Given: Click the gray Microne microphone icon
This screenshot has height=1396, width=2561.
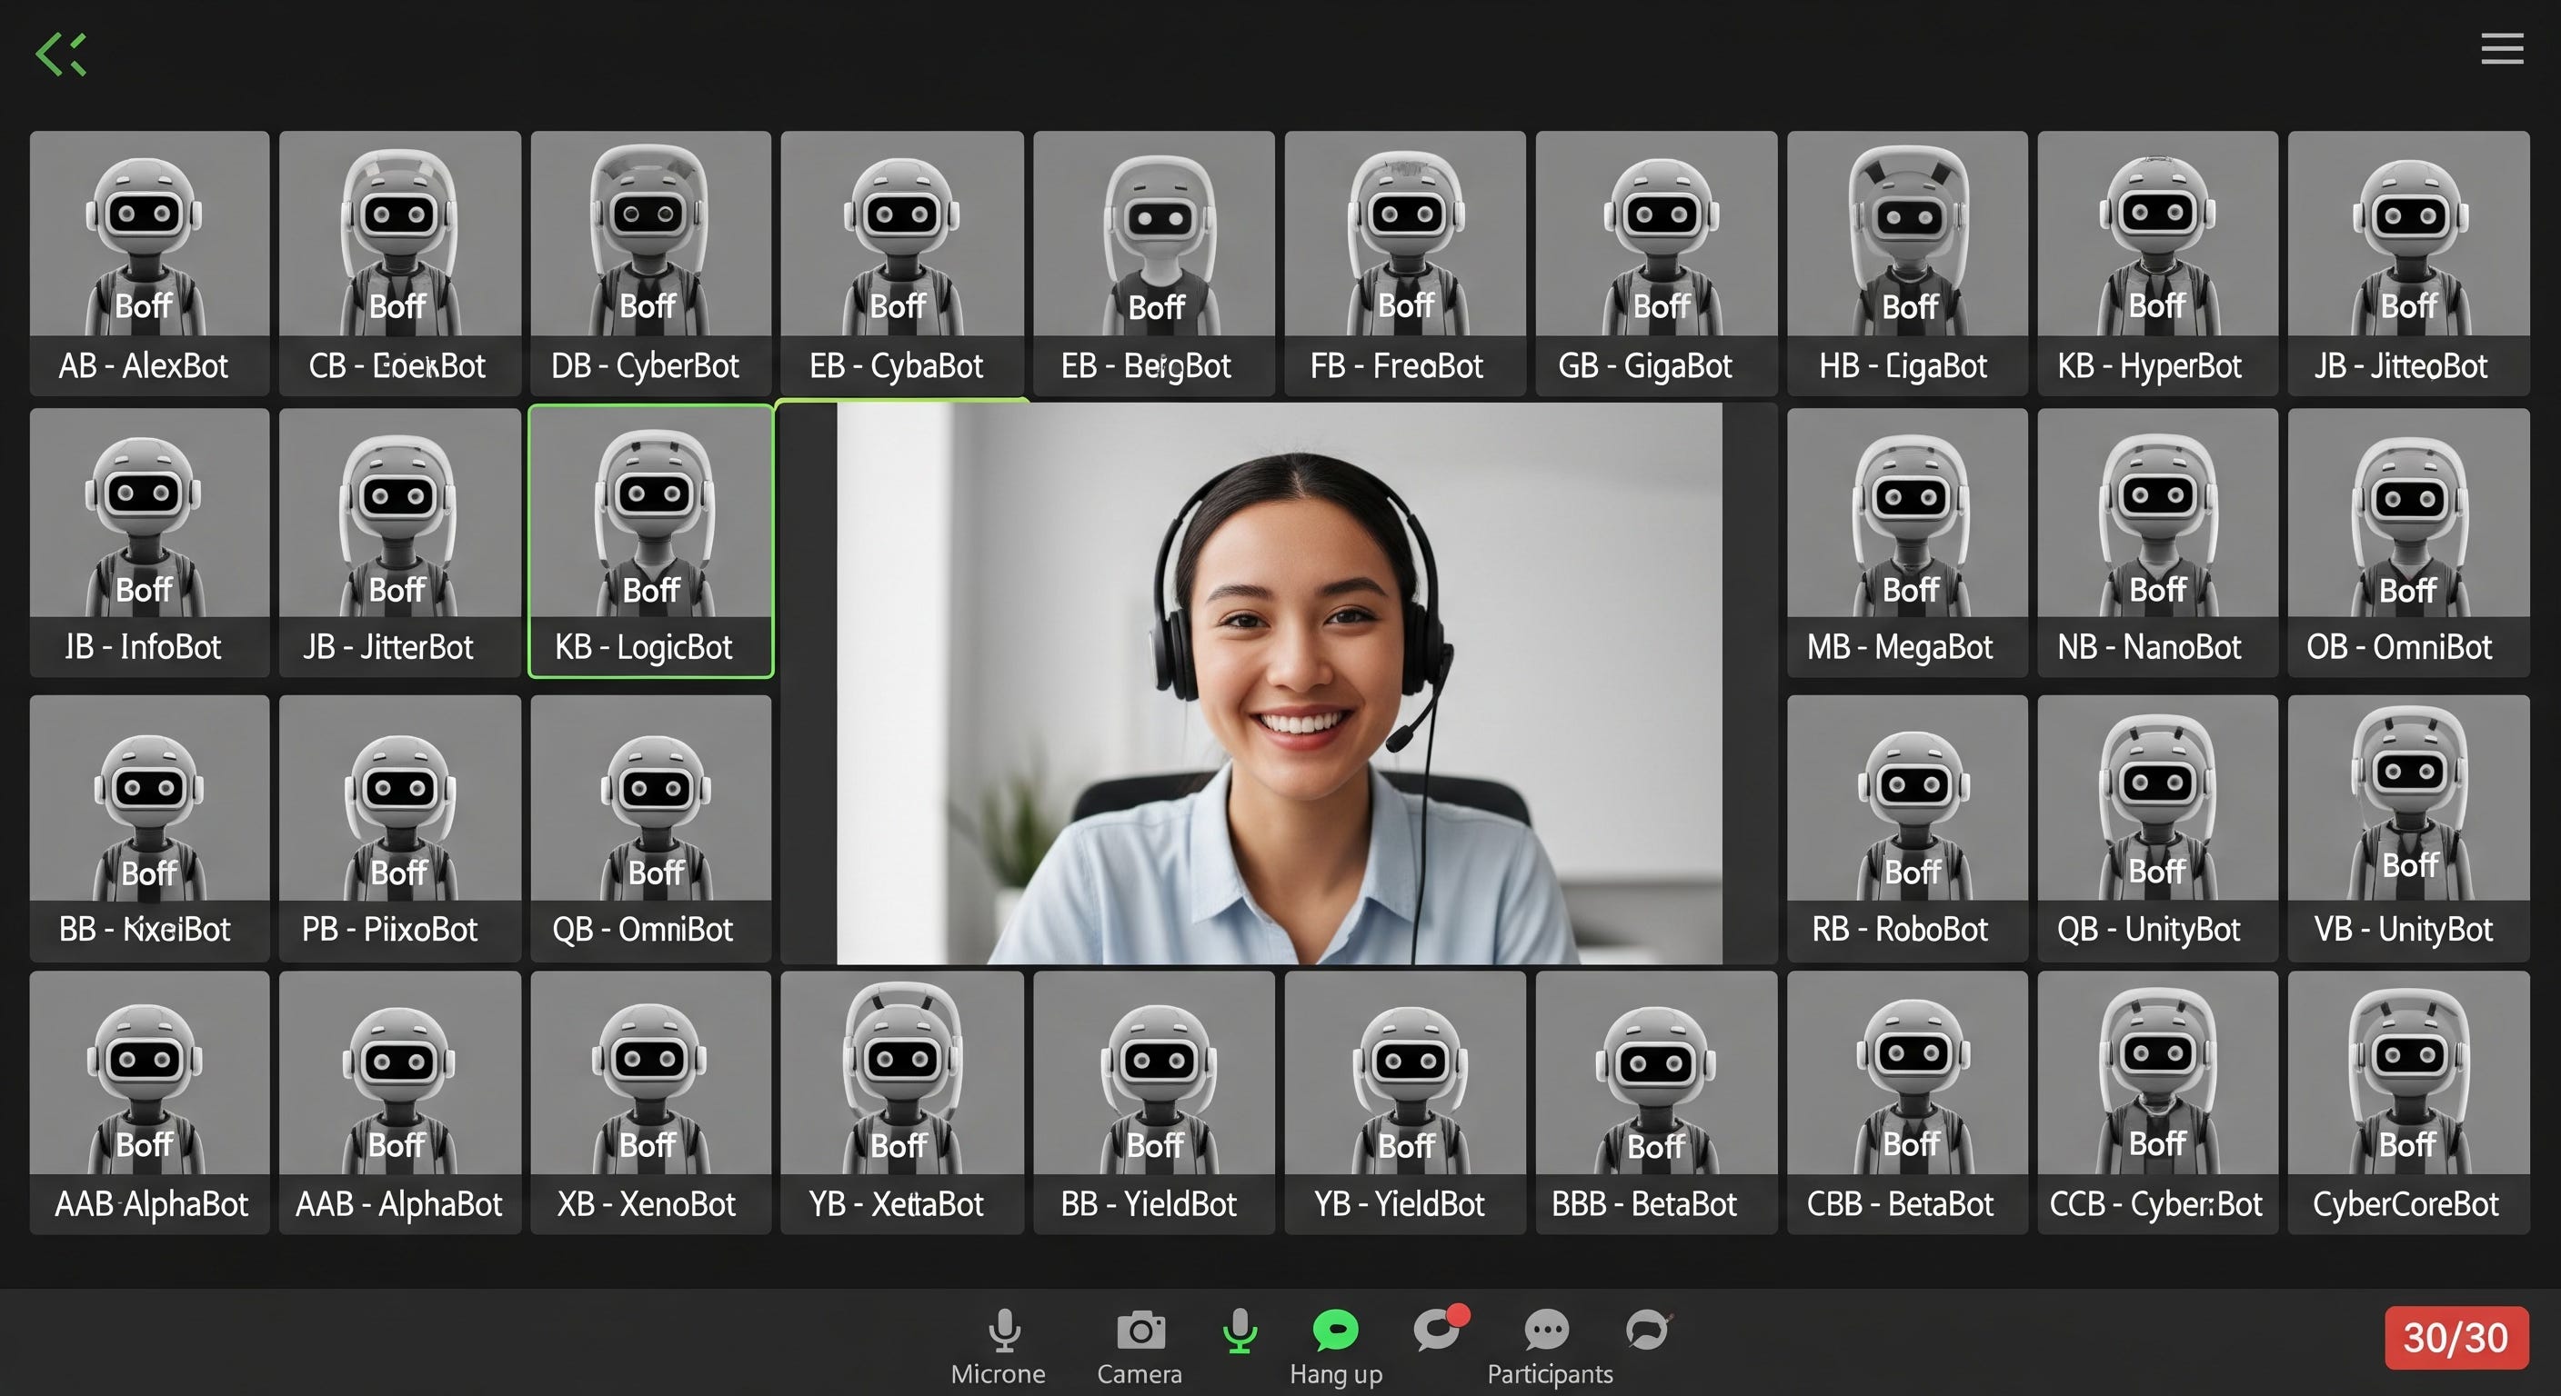Looking at the screenshot, I should 1004,1331.
